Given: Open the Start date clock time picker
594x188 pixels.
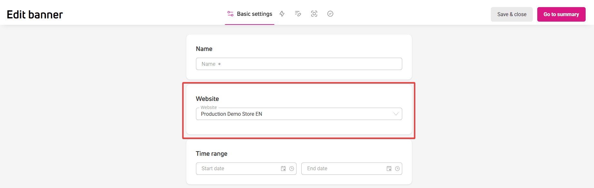Looking at the screenshot, I should 292,169.
